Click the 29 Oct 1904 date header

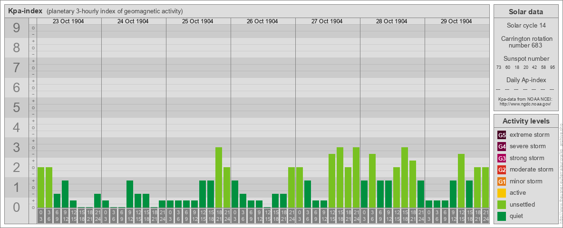pos(456,21)
